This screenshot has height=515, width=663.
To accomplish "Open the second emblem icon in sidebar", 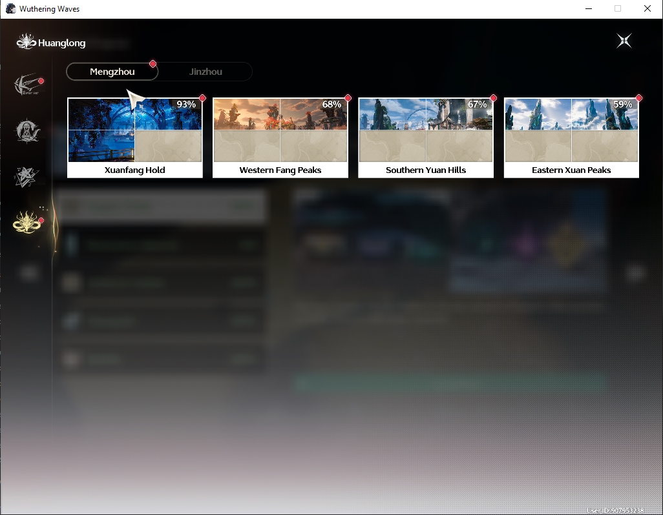I will coord(28,131).
